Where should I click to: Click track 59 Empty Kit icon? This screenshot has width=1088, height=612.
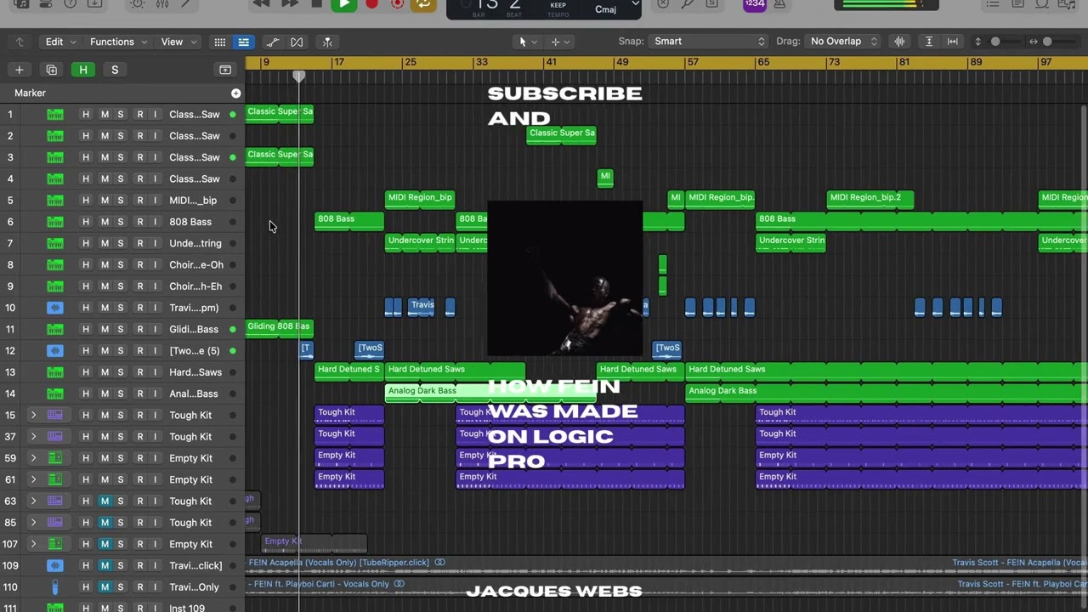(55, 458)
